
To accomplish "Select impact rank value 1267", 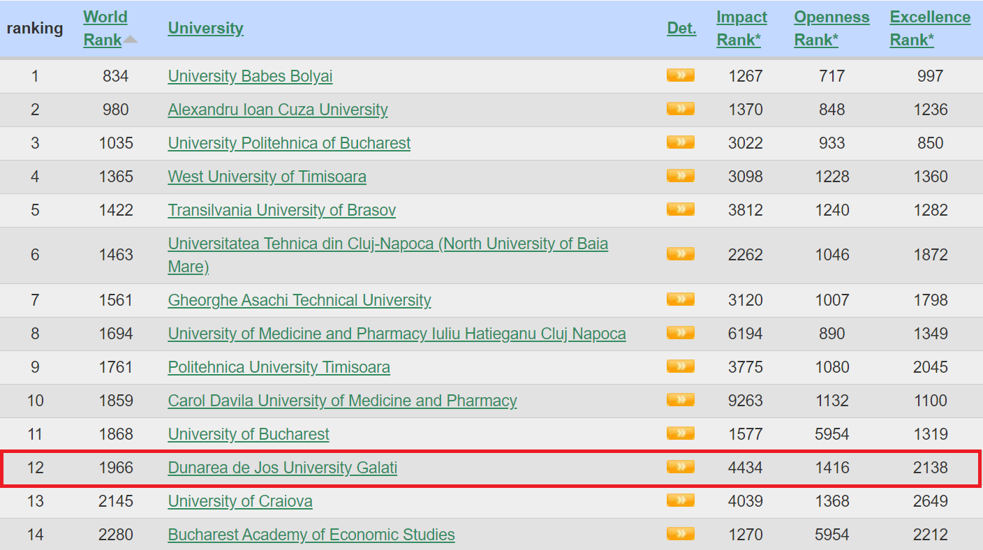I will [746, 76].
